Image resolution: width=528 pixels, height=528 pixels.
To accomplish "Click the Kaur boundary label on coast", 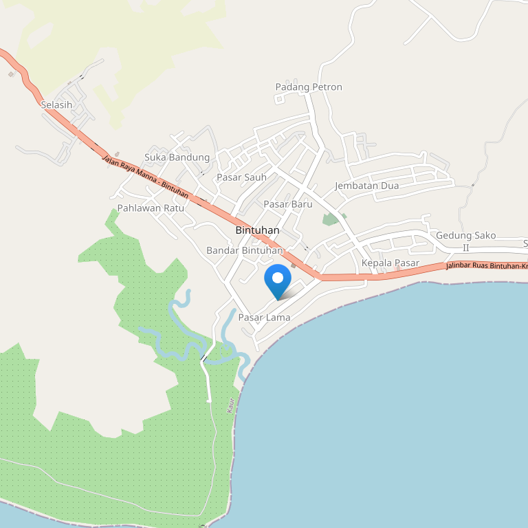I will point(231,405).
